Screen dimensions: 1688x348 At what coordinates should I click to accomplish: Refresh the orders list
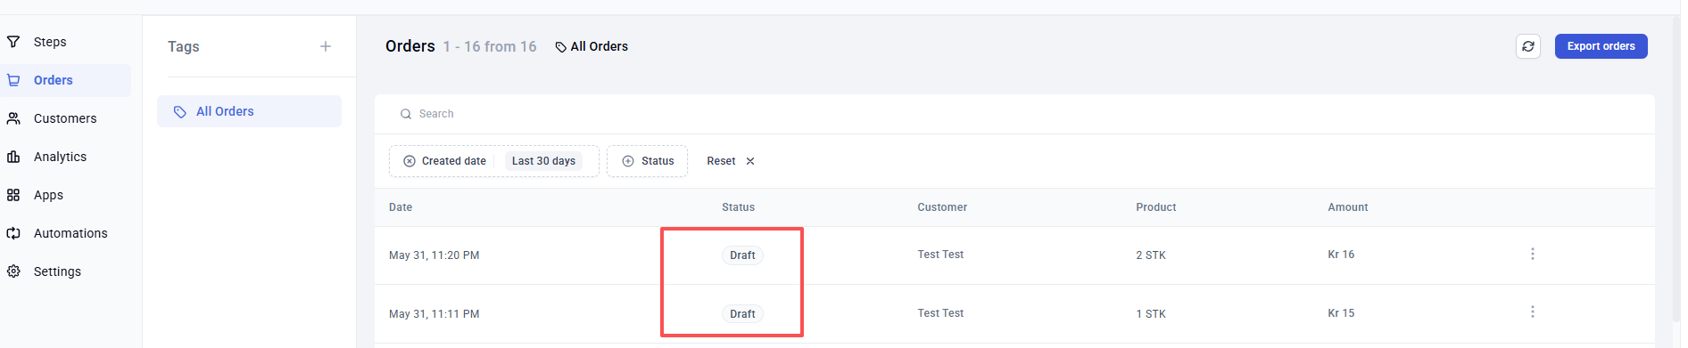1528,46
